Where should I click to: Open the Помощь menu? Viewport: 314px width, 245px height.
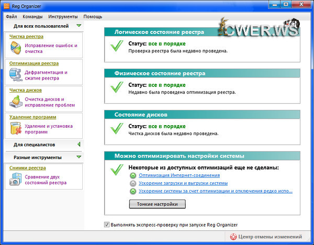click(93, 16)
